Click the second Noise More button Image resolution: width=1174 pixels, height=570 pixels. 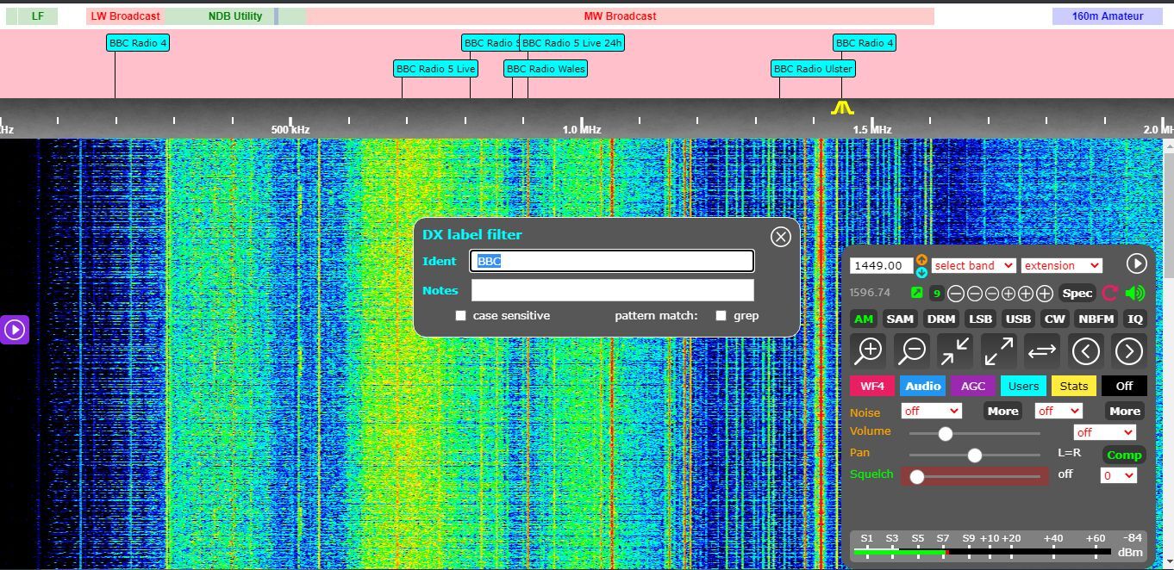point(1125,411)
